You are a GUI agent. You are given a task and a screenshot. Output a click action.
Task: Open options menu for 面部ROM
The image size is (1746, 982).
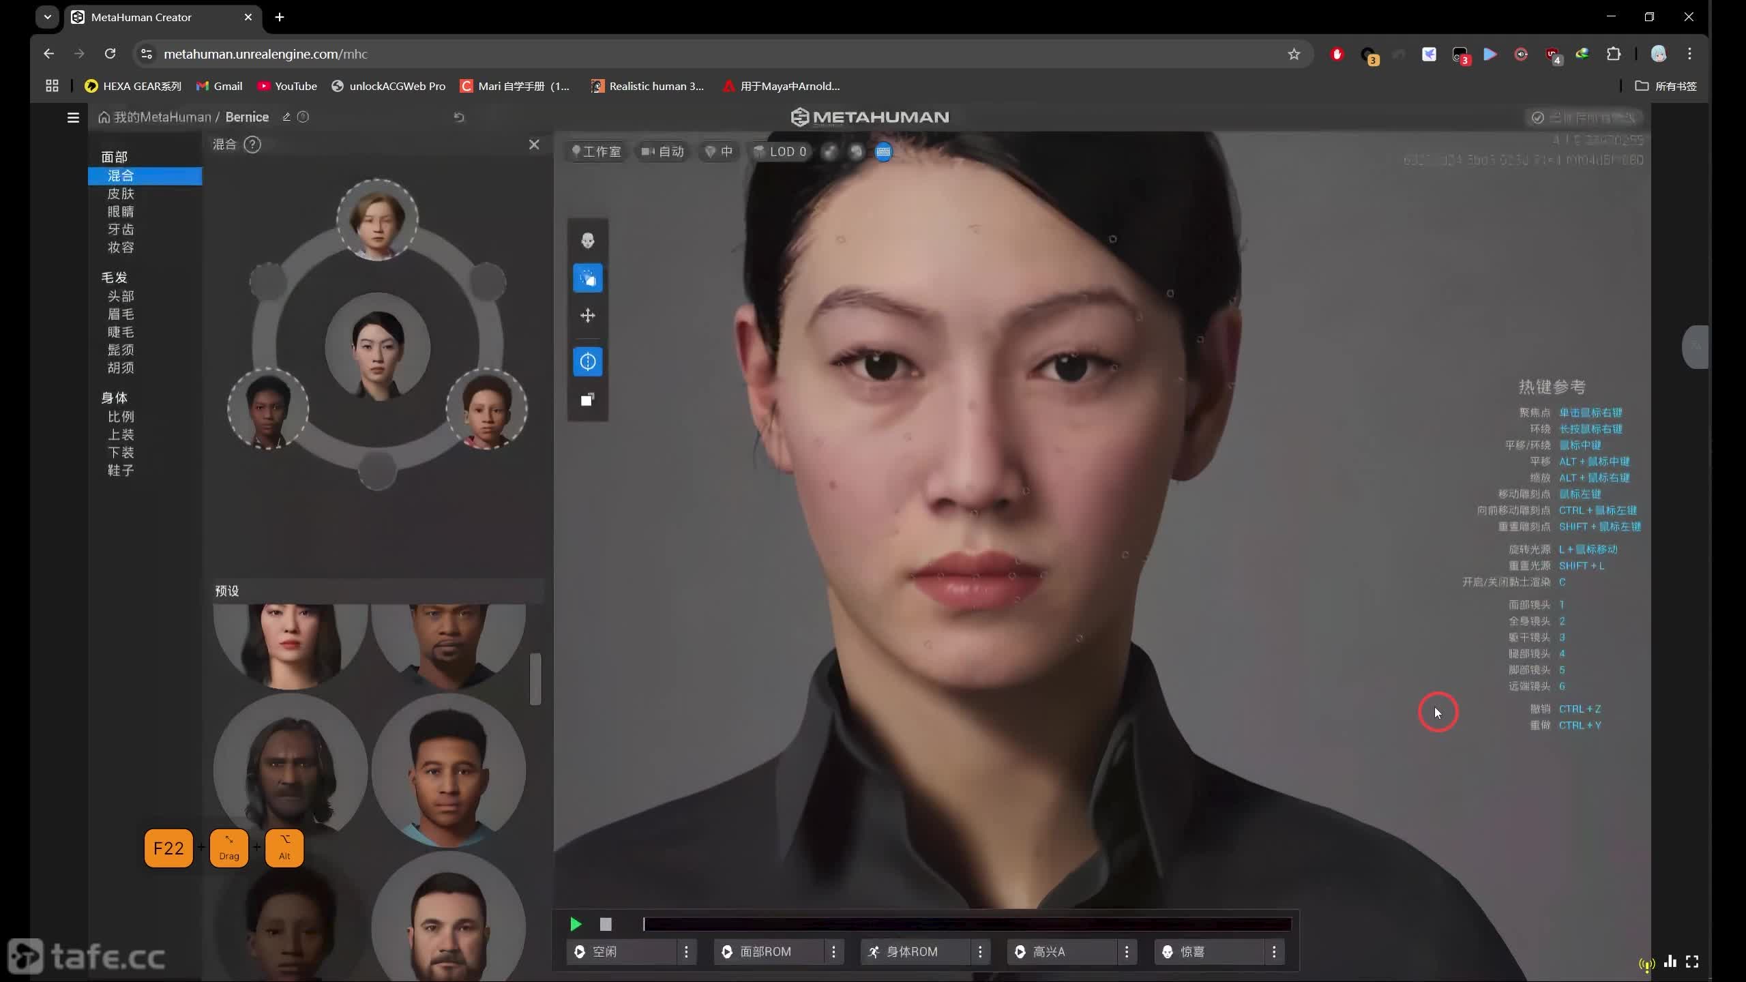click(x=833, y=951)
